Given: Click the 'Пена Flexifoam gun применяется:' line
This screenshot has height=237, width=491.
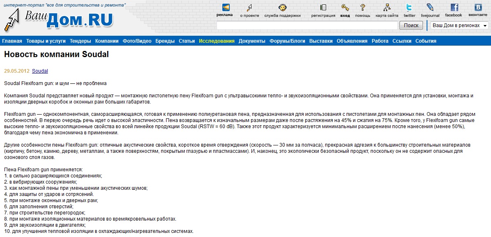Looking at the screenshot, I should tap(43, 169).
